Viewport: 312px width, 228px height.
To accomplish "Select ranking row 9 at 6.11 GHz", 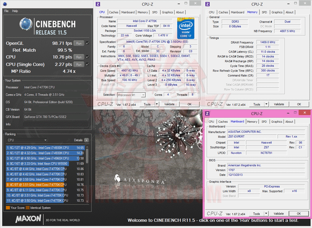I will (45, 190).
